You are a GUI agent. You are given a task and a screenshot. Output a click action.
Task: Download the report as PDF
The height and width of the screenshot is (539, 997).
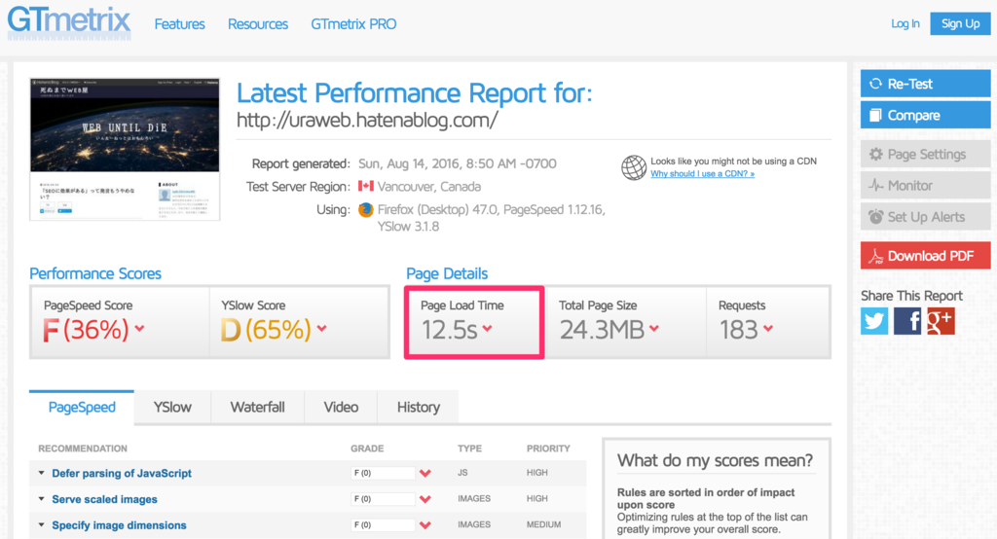[x=925, y=256]
